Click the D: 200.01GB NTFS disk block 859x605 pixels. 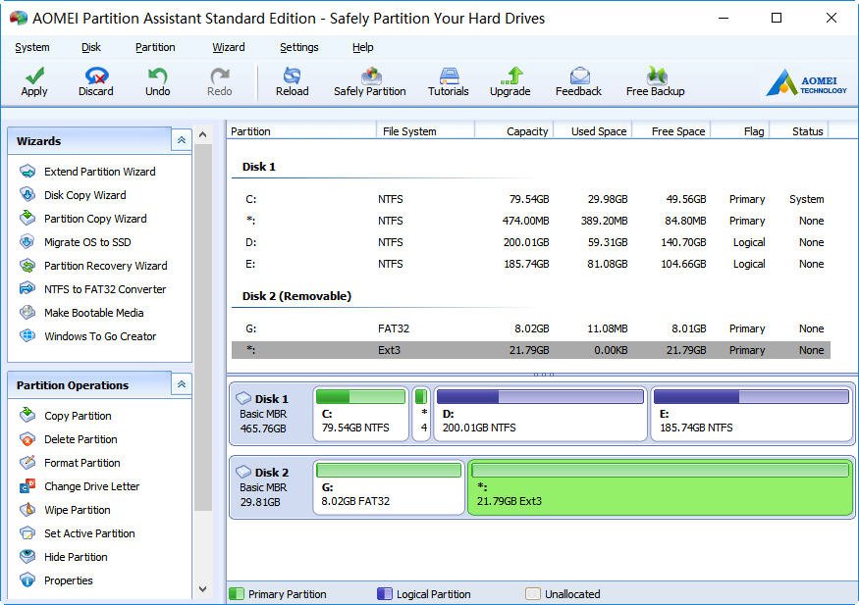pos(540,414)
